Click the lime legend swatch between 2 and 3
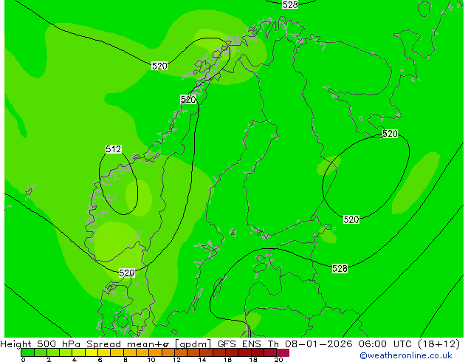Screen dimensions: 468x362 (53, 352)
